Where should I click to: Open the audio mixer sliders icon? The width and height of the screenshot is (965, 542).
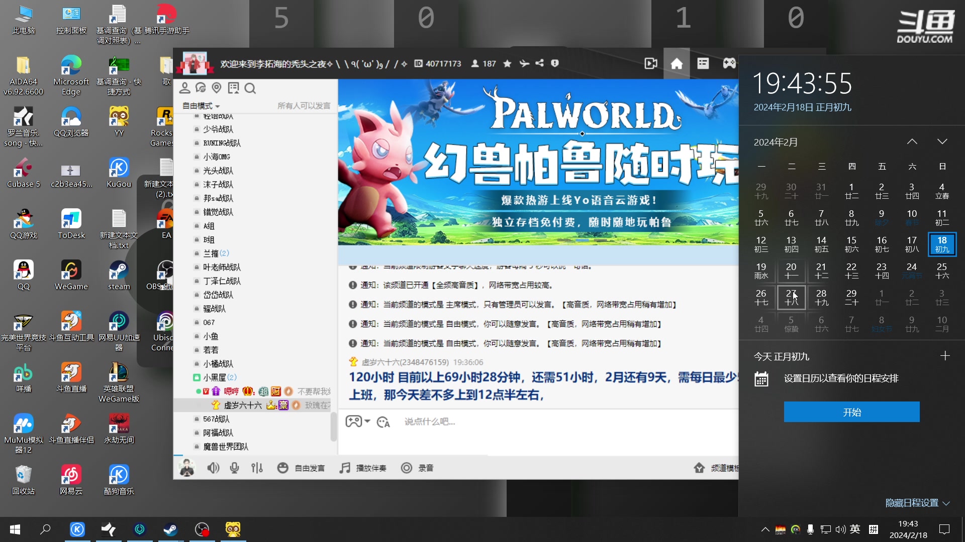(x=257, y=468)
